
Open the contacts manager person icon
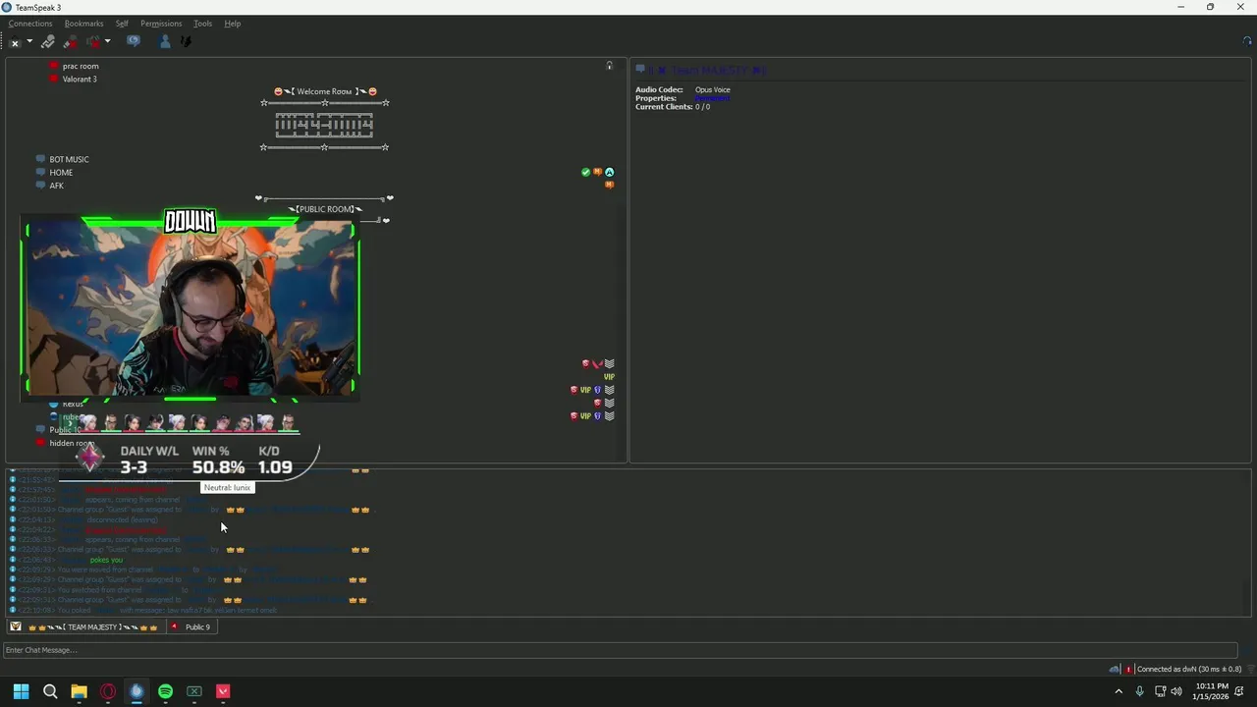(165, 41)
